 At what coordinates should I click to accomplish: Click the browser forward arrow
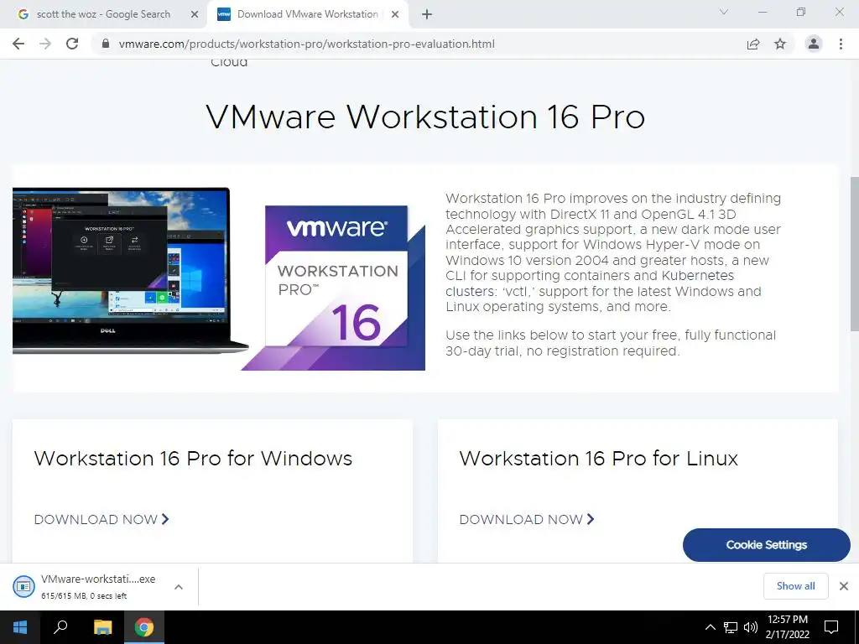click(45, 44)
